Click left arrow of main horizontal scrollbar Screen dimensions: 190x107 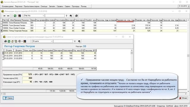tap(2, 94)
